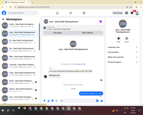
Task: Open the Windows Start menu
Action: click(x=3, y=110)
